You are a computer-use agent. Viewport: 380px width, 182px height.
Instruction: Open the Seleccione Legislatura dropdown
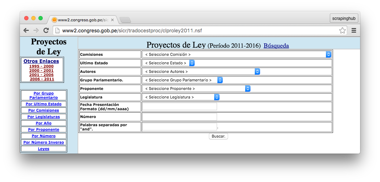181,97
